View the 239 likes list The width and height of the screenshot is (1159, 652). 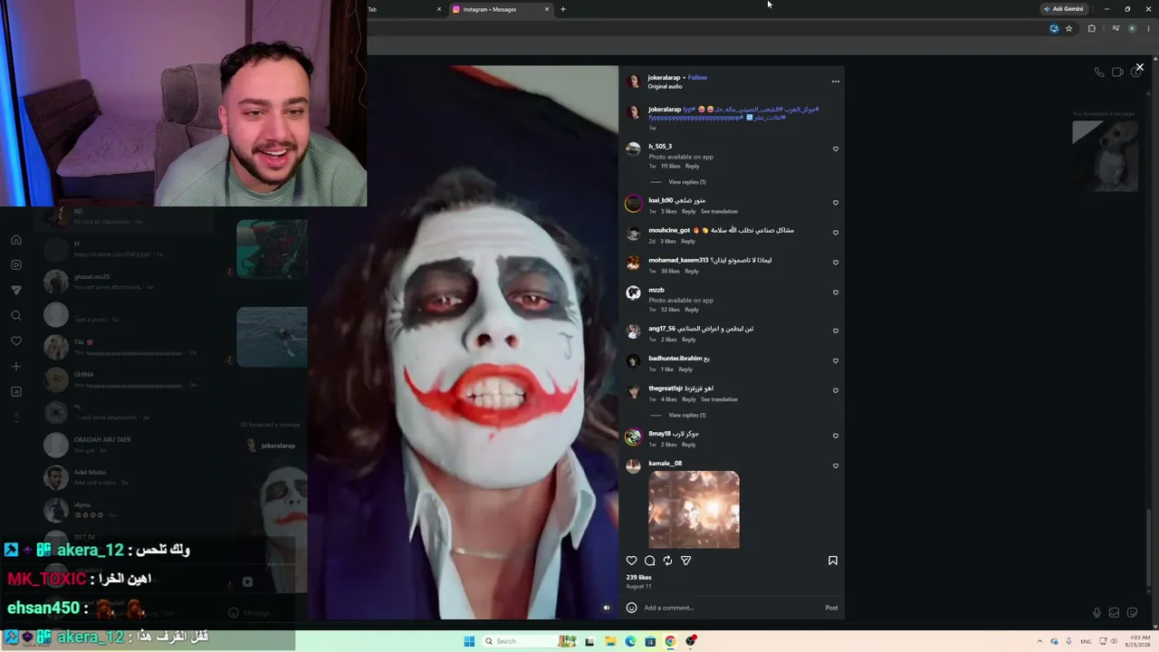click(x=638, y=577)
